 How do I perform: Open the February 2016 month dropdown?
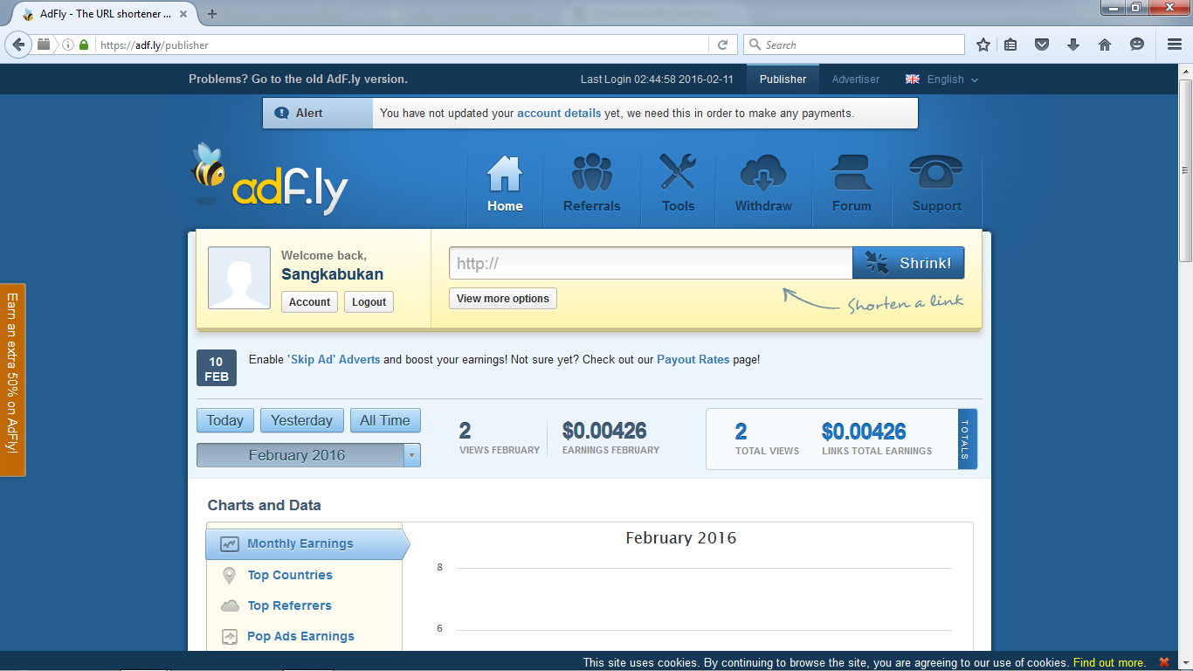pyautogui.click(x=307, y=454)
